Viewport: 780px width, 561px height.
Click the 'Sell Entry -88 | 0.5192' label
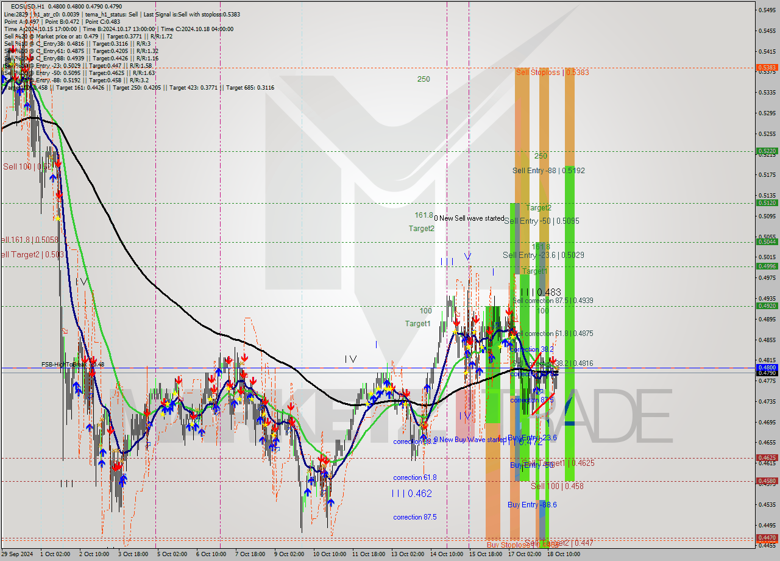[x=548, y=171]
